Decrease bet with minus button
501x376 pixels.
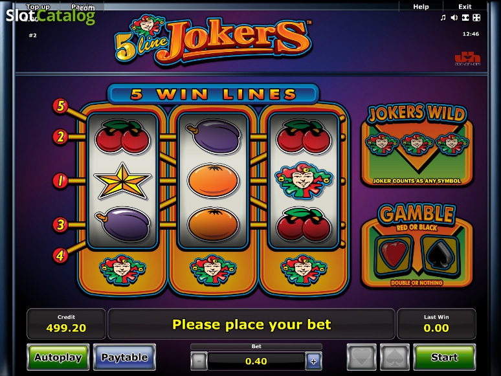point(199,361)
